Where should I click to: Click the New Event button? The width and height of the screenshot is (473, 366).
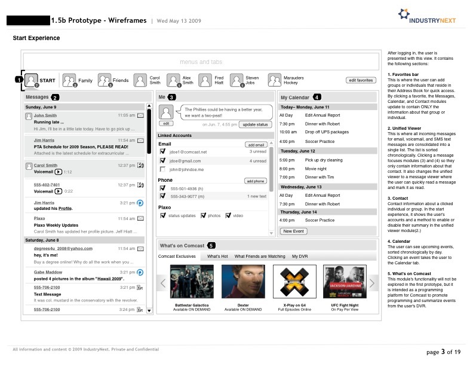pyautogui.click(x=293, y=231)
